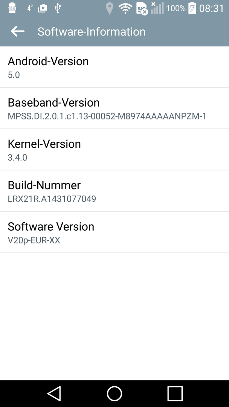Select the Baseband-Version entry
The image size is (229, 407).
(114, 108)
